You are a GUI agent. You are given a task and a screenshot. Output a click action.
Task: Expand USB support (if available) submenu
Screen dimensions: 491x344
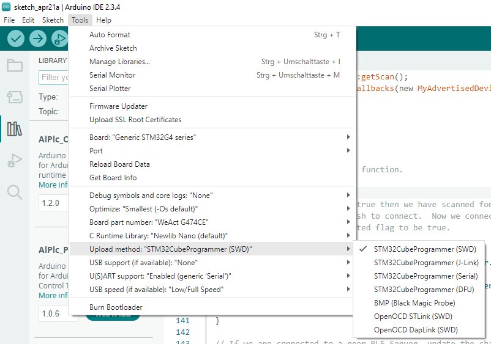coord(213,263)
